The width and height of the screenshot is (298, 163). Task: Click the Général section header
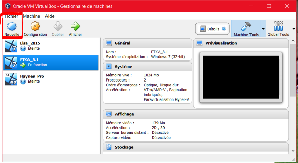148,43
